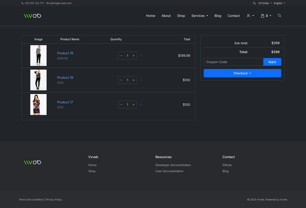The image size is (306, 208).
Task: Proceed with the Checkout button
Action: coord(242,73)
